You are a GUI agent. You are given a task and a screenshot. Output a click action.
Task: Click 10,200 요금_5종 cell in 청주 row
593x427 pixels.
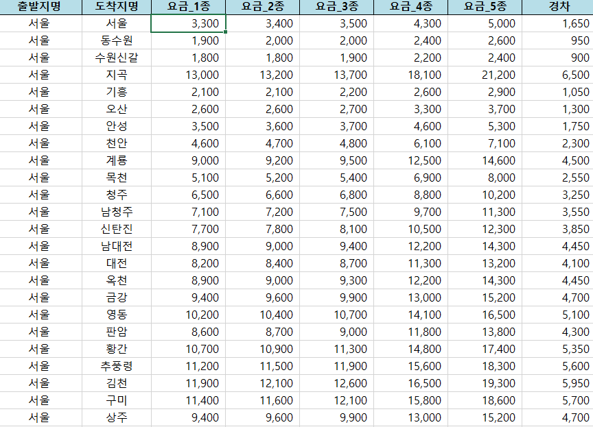(x=485, y=195)
